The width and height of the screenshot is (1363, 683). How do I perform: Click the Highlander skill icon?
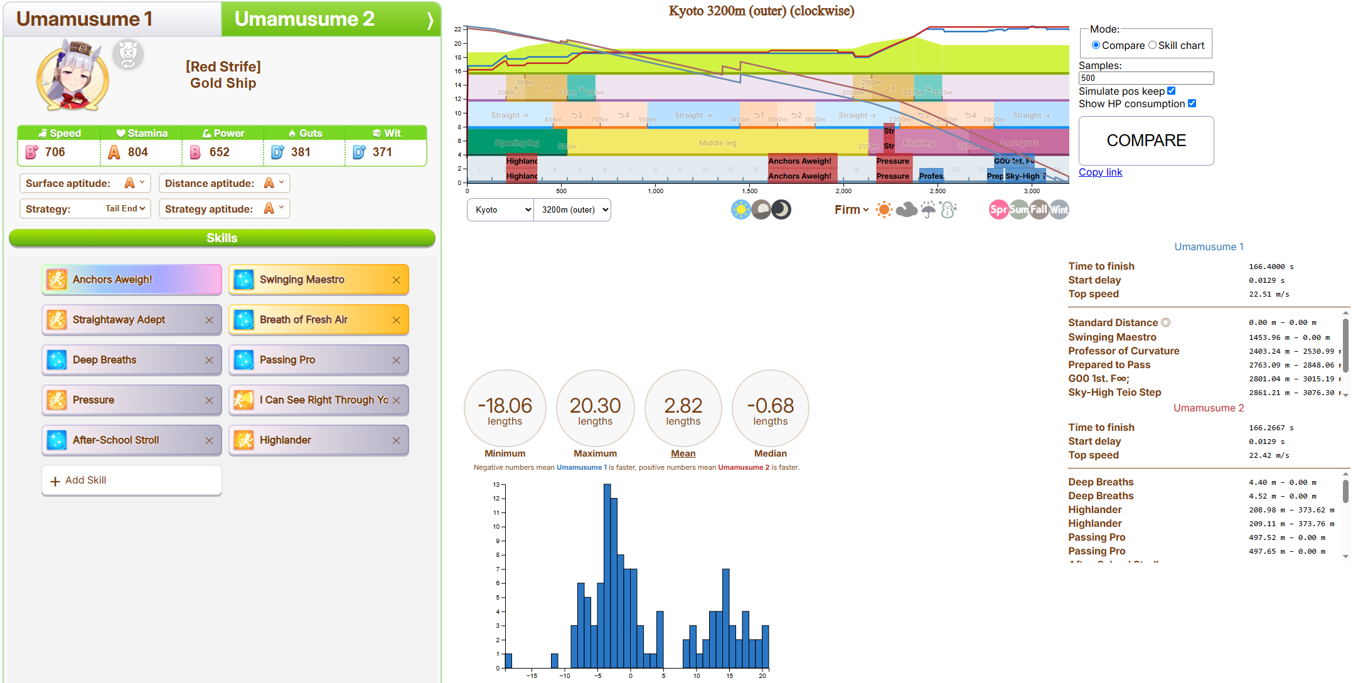click(x=243, y=440)
